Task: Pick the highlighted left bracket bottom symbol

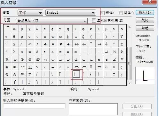Action: click(76, 74)
